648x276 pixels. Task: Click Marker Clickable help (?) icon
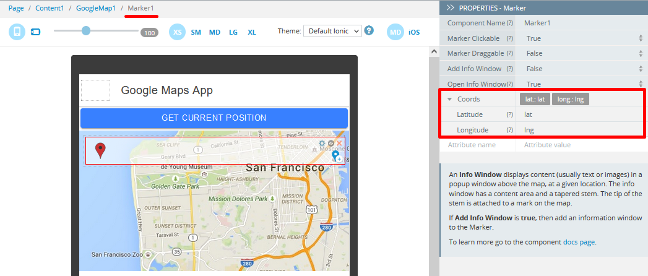coord(509,38)
